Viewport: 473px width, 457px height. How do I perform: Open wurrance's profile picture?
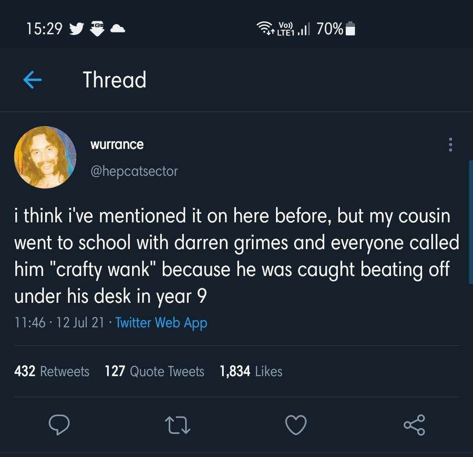pos(45,157)
